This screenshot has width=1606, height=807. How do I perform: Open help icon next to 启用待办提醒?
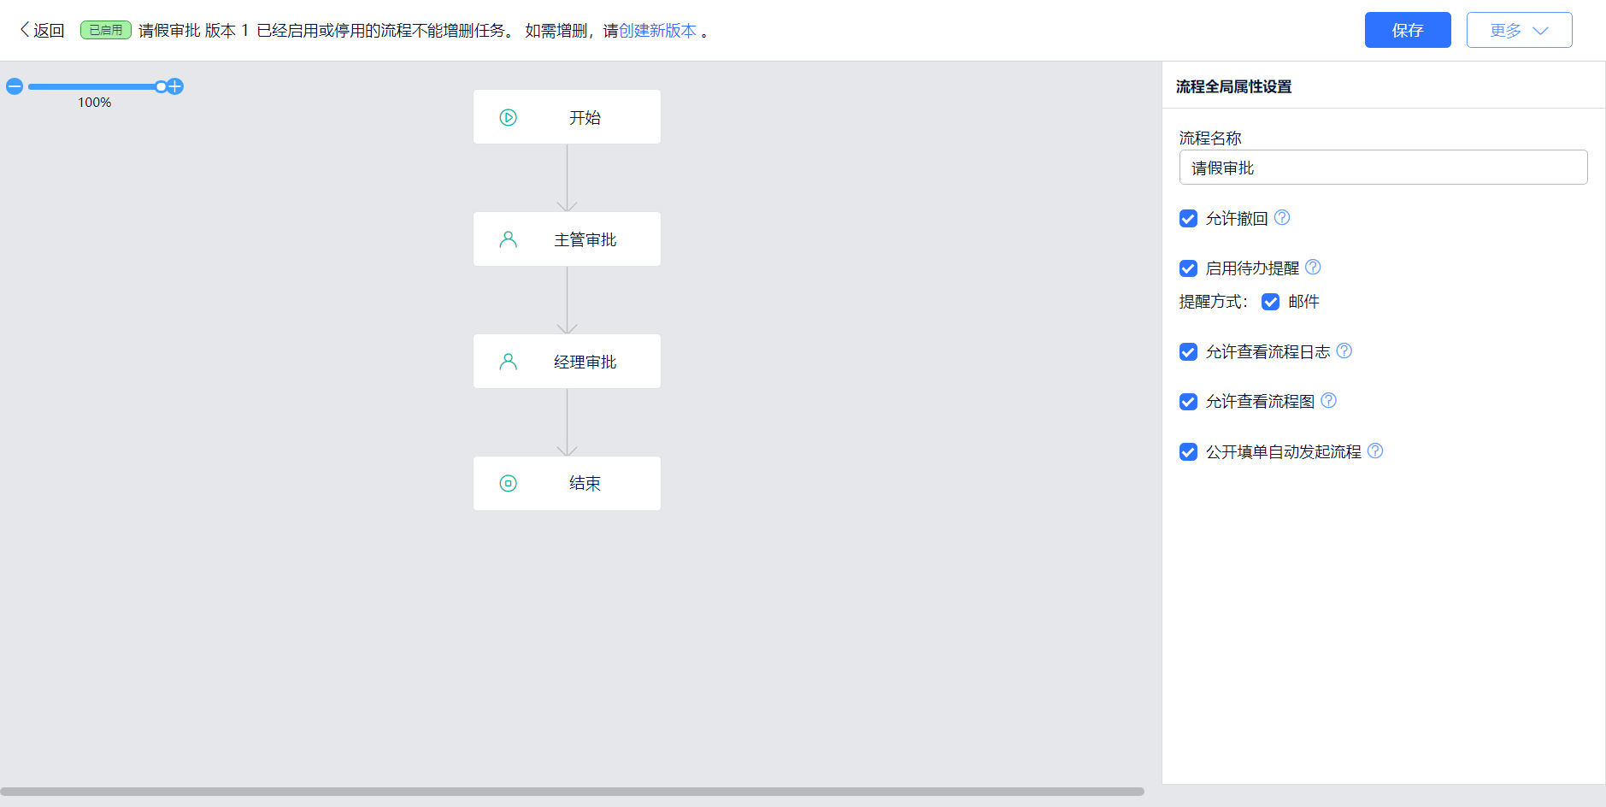tap(1313, 268)
